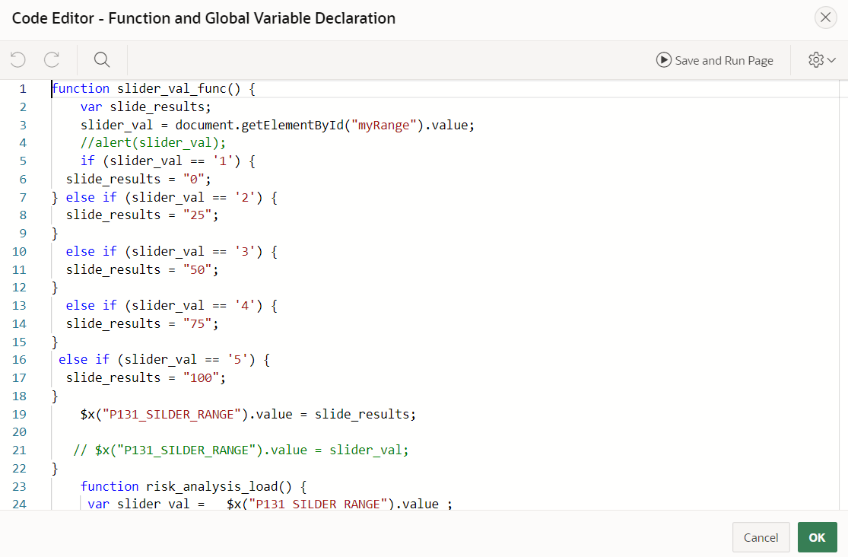
Task: Close the Code Editor dialog
Action: pyautogui.click(x=825, y=18)
